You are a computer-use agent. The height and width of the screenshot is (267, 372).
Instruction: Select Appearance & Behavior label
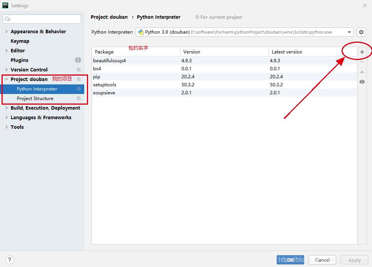coord(38,31)
